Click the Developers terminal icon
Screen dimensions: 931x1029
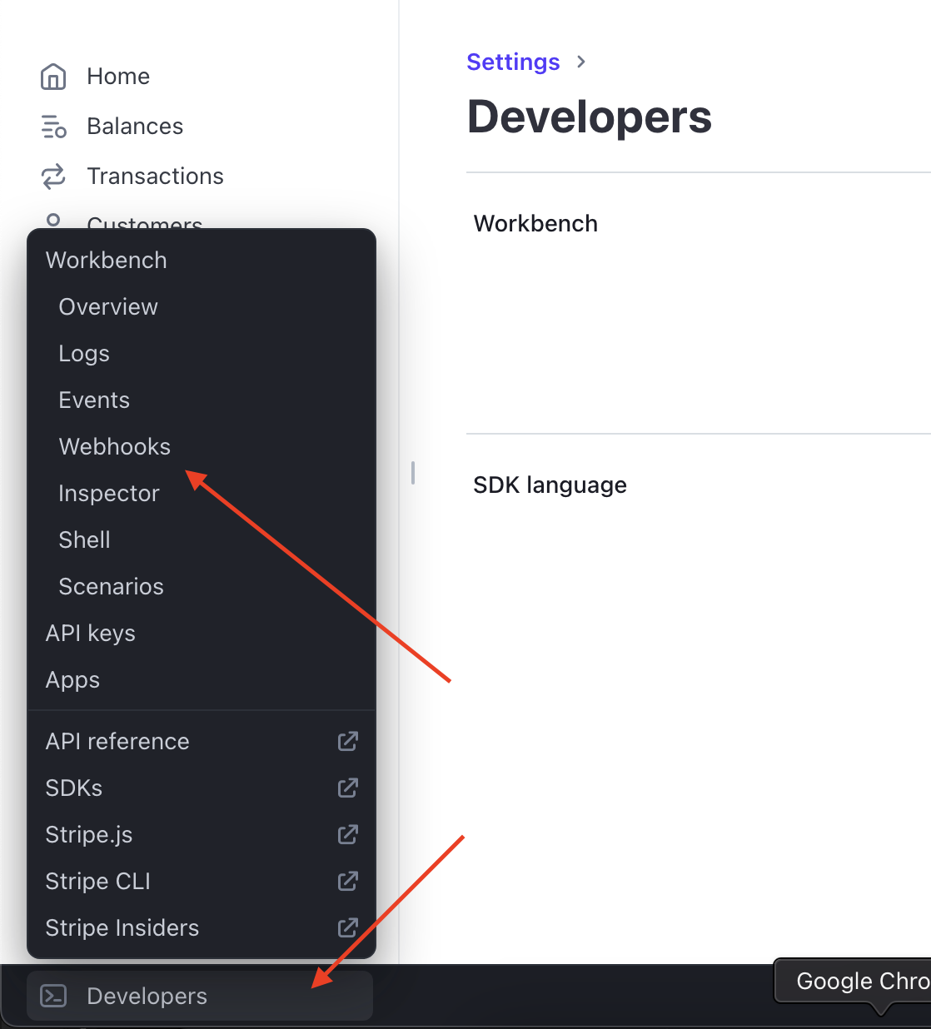54,996
